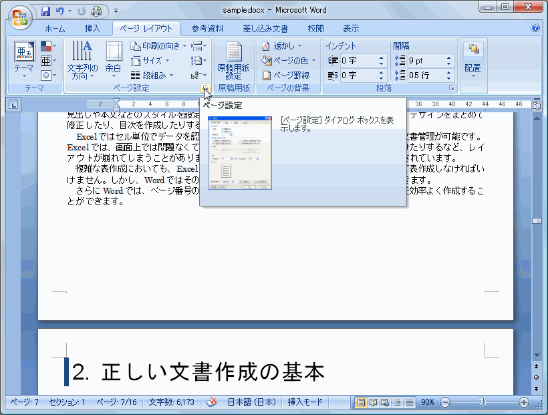Image resolution: width=548 pixels, height=415 pixels.
Task: Click the Redo icon
Action: pos(82,11)
